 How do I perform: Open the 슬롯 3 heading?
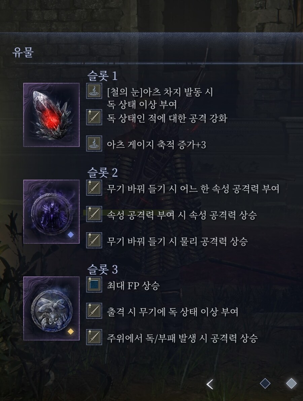coord(102,269)
